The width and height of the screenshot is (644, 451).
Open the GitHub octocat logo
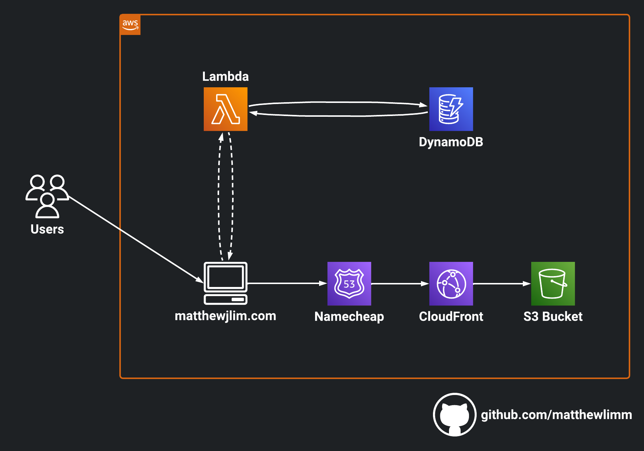[455, 415]
